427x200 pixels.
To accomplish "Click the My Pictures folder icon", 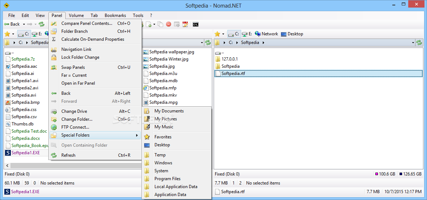I will pyautogui.click(x=147, y=119).
